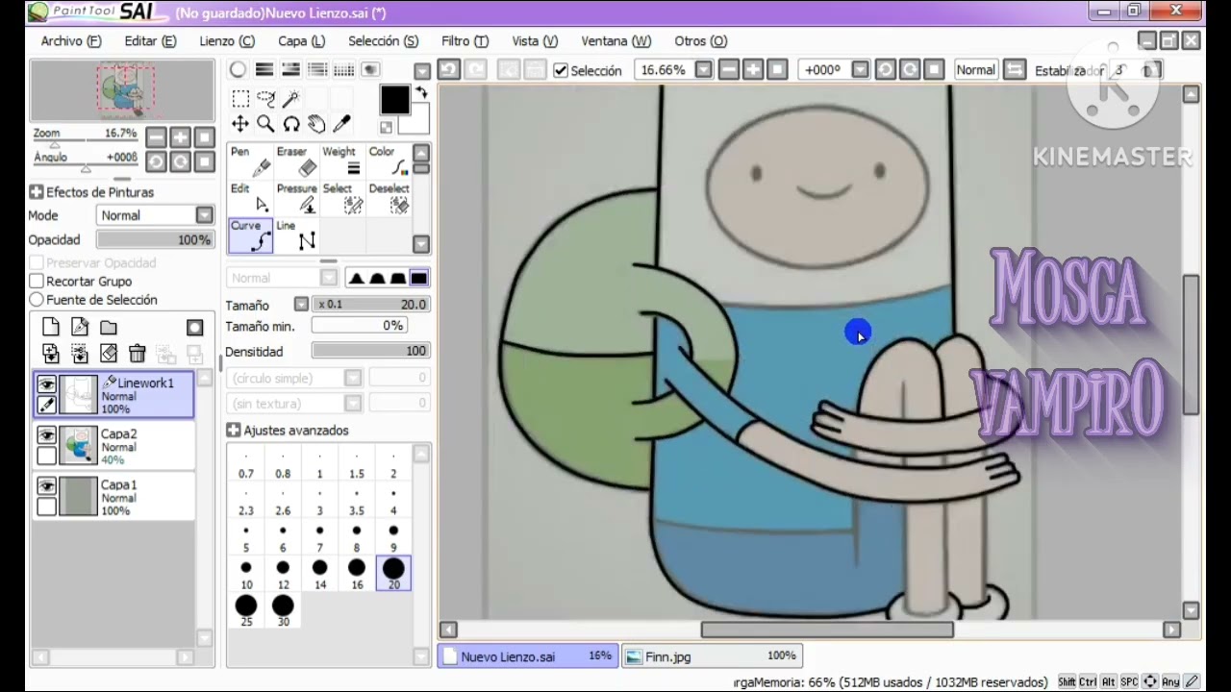Click the black foreground color swatch

(x=394, y=100)
